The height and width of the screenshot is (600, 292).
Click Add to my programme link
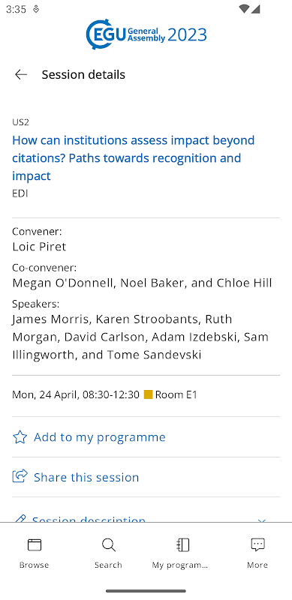[100, 437]
